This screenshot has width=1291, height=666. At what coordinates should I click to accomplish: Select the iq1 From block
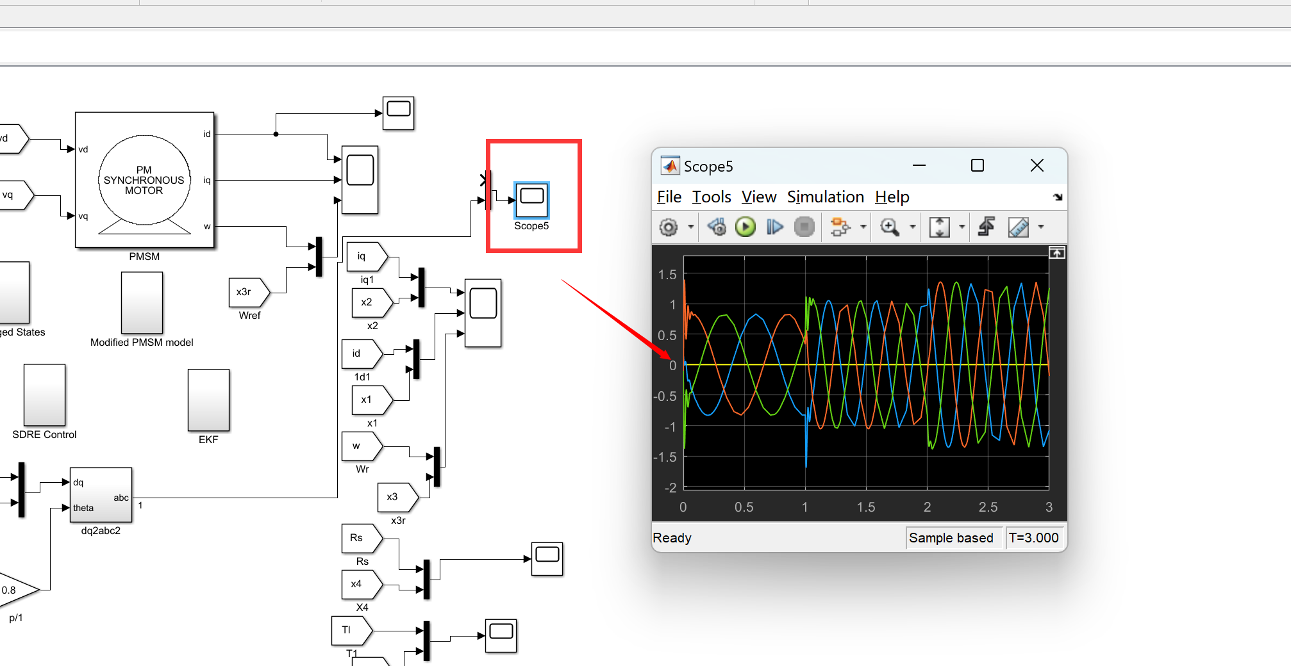click(367, 257)
